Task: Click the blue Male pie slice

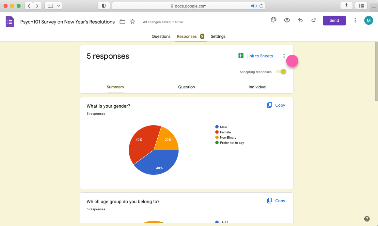Action: [x=158, y=165]
